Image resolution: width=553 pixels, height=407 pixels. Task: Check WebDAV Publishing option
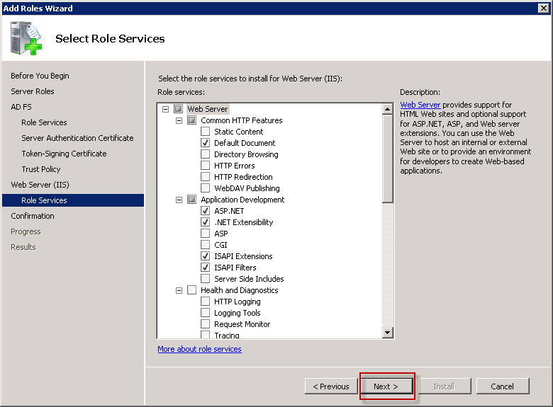(x=206, y=188)
